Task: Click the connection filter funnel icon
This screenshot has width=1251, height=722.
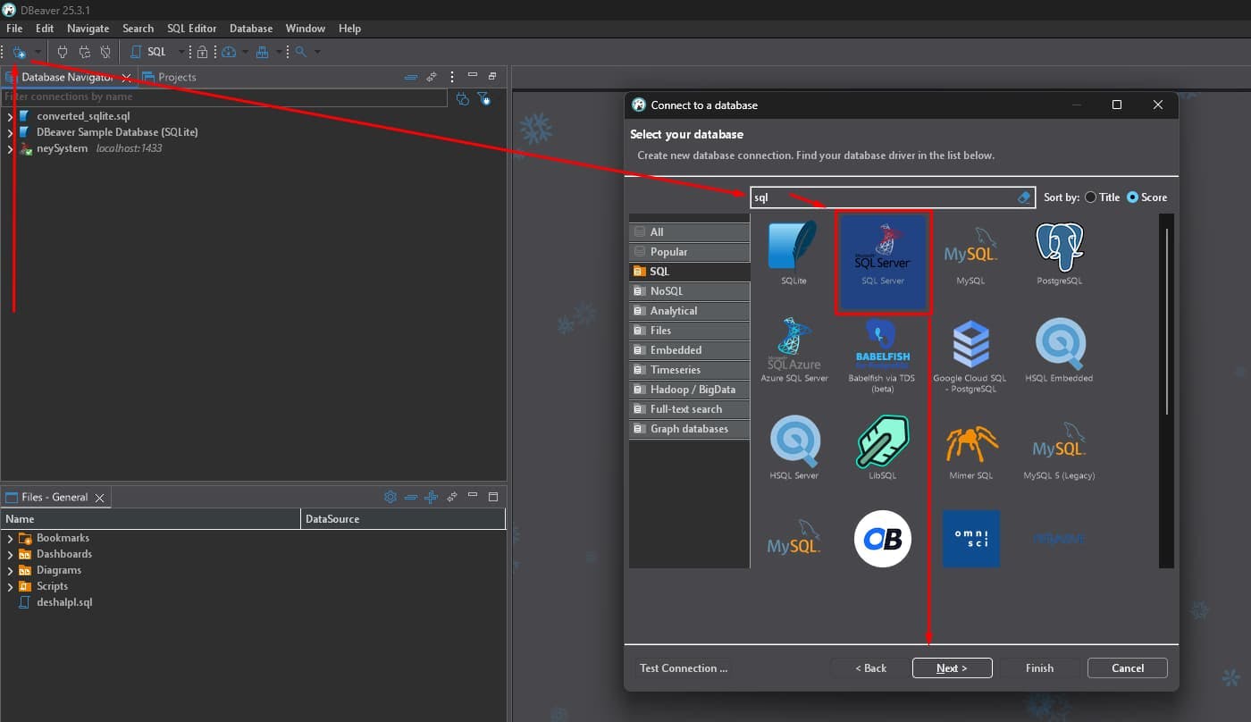Action: 483,100
